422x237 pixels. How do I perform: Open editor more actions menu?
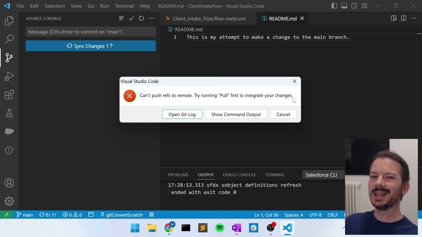[413, 18]
